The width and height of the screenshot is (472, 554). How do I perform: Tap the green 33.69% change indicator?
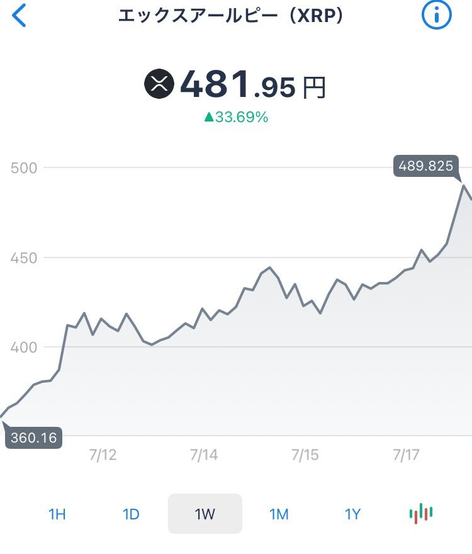pyautogui.click(x=237, y=117)
